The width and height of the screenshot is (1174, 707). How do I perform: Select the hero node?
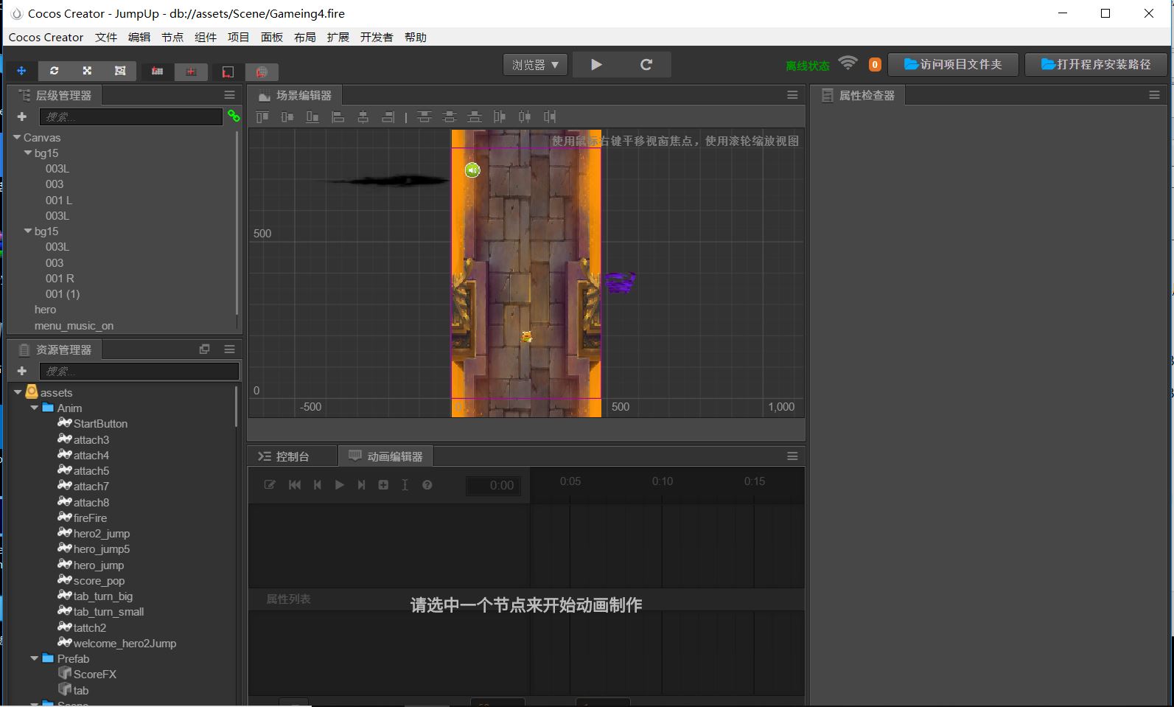45,310
